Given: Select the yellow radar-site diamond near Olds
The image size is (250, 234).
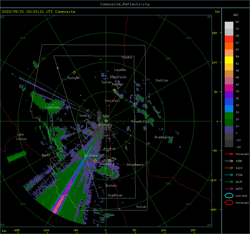Looking at the screenshot, I should 106,121.
